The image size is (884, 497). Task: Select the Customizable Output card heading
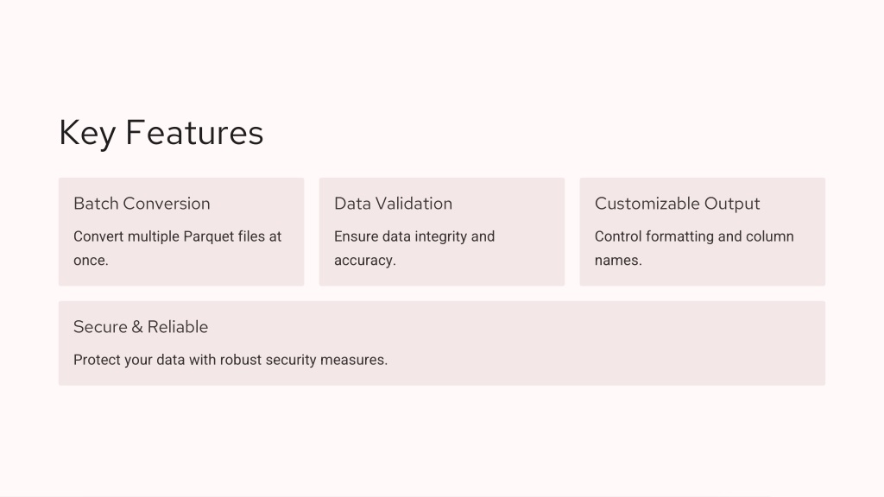pos(677,204)
